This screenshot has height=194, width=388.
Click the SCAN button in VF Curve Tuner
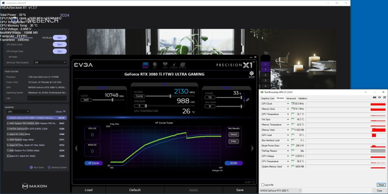click(234, 163)
